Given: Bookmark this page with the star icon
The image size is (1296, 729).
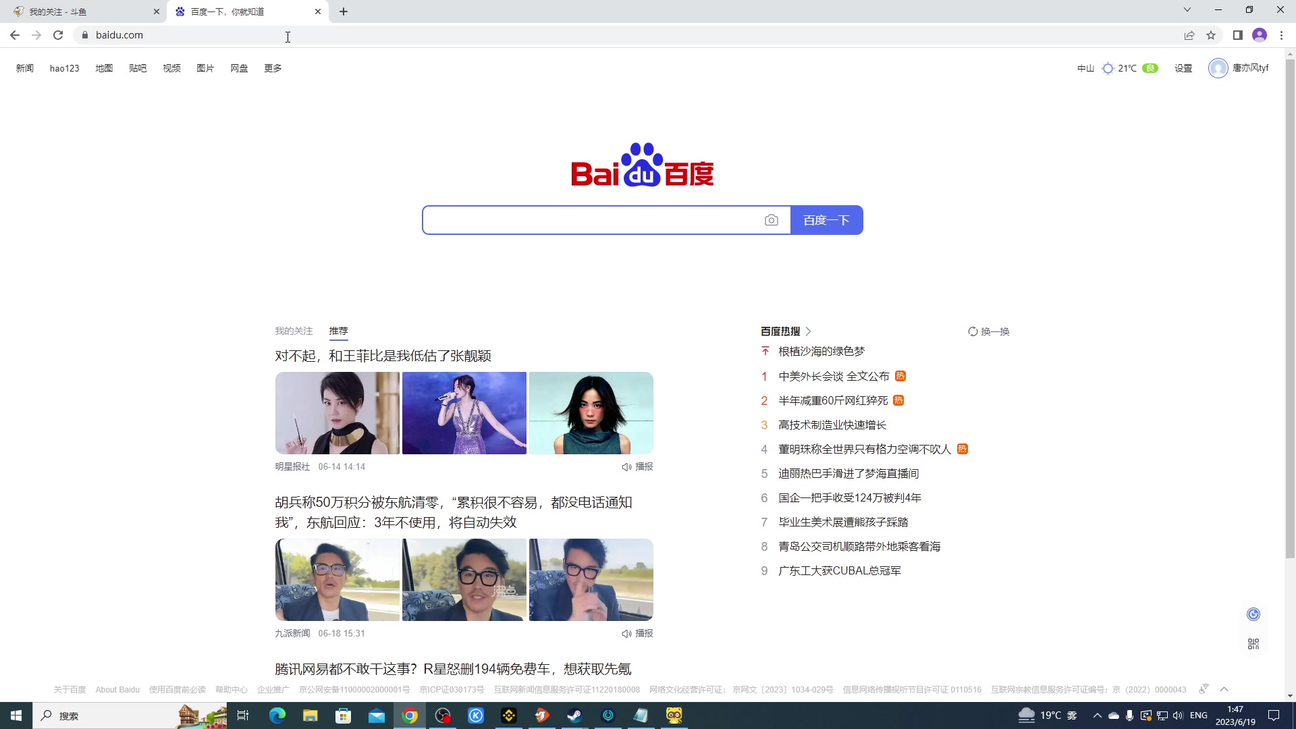Looking at the screenshot, I should tap(1211, 35).
